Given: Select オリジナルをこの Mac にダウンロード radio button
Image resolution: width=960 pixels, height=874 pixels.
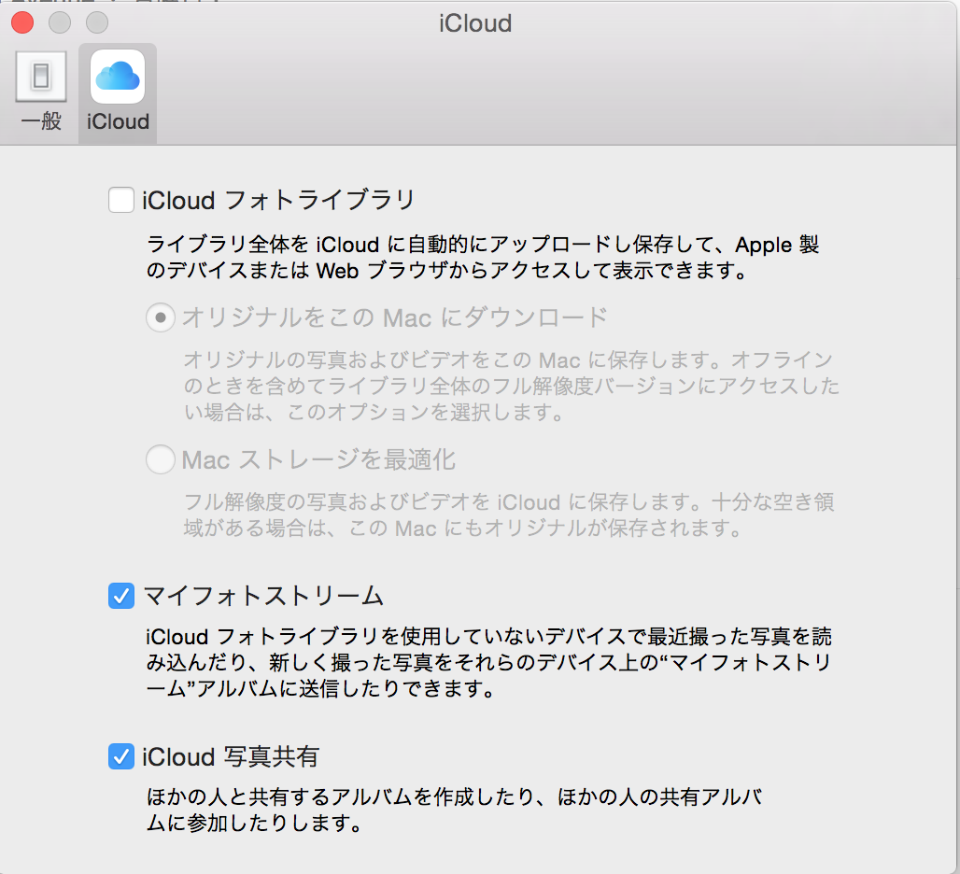Looking at the screenshot, I should click(161, 318).
